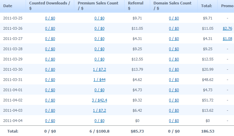
Task: Open counted downloads link for 2011-04-04
Action: click(50, 121)
